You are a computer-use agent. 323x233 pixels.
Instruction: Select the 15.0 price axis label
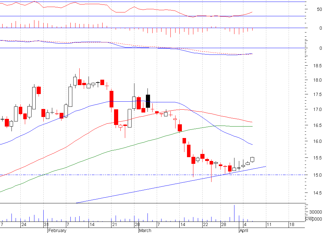tap(317, 175)
